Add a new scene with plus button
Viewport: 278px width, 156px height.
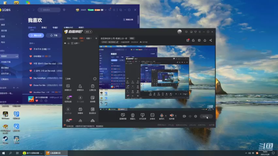96,38
